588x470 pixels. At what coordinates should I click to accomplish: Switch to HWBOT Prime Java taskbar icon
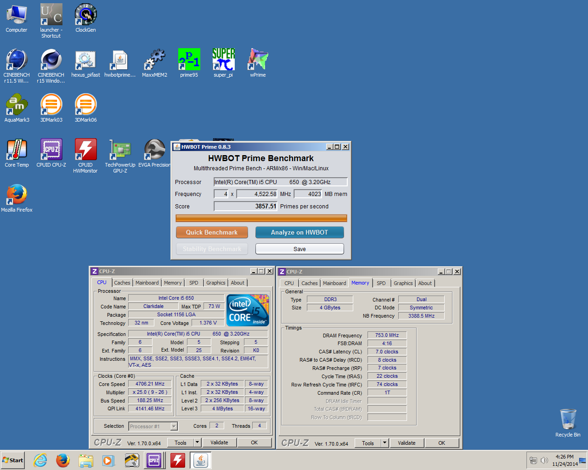pos(200,460)
